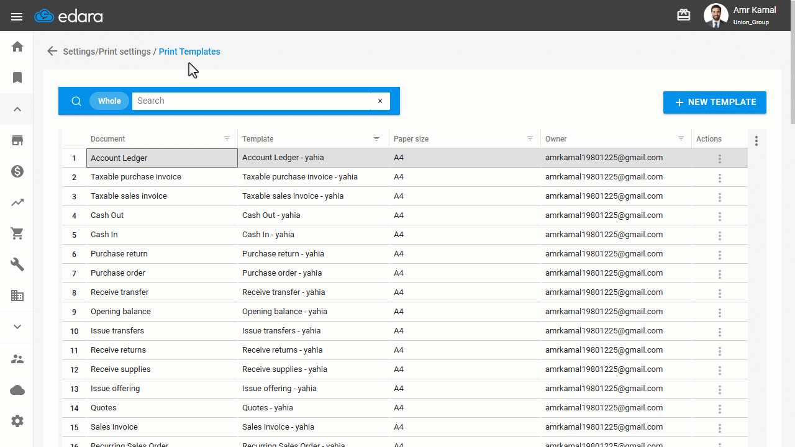Open Paper size column filter menu

tap(530, 139)
